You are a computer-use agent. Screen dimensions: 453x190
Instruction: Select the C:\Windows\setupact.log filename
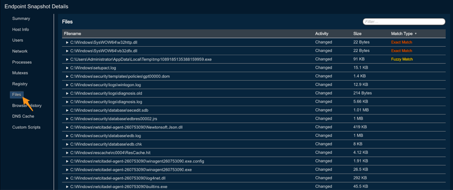(x=93, y=68)
